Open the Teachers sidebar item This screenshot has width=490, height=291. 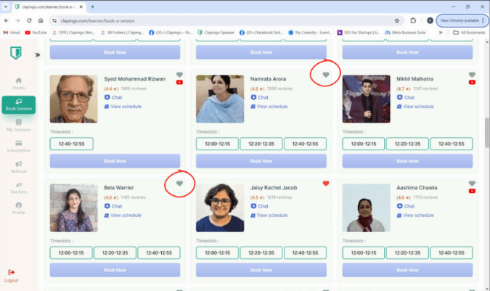tap(18, 187)
